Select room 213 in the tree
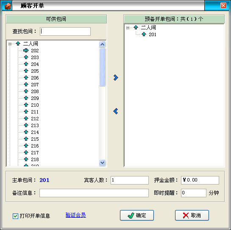The width and height of the screenshot is (231, 230). point(35,125)
